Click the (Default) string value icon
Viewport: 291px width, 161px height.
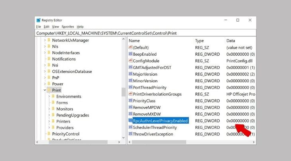(130, 47)
